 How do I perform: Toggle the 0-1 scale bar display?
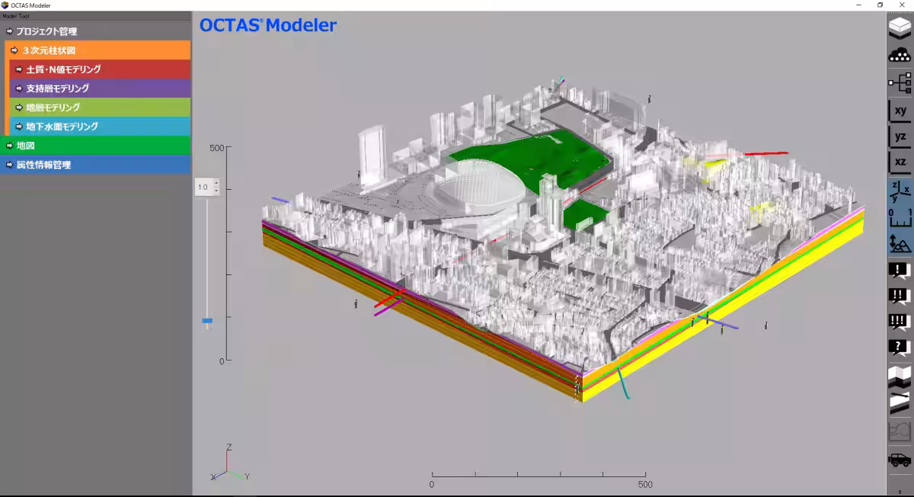[900, 217]
